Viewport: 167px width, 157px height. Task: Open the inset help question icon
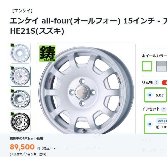click(x=164, y=109)
